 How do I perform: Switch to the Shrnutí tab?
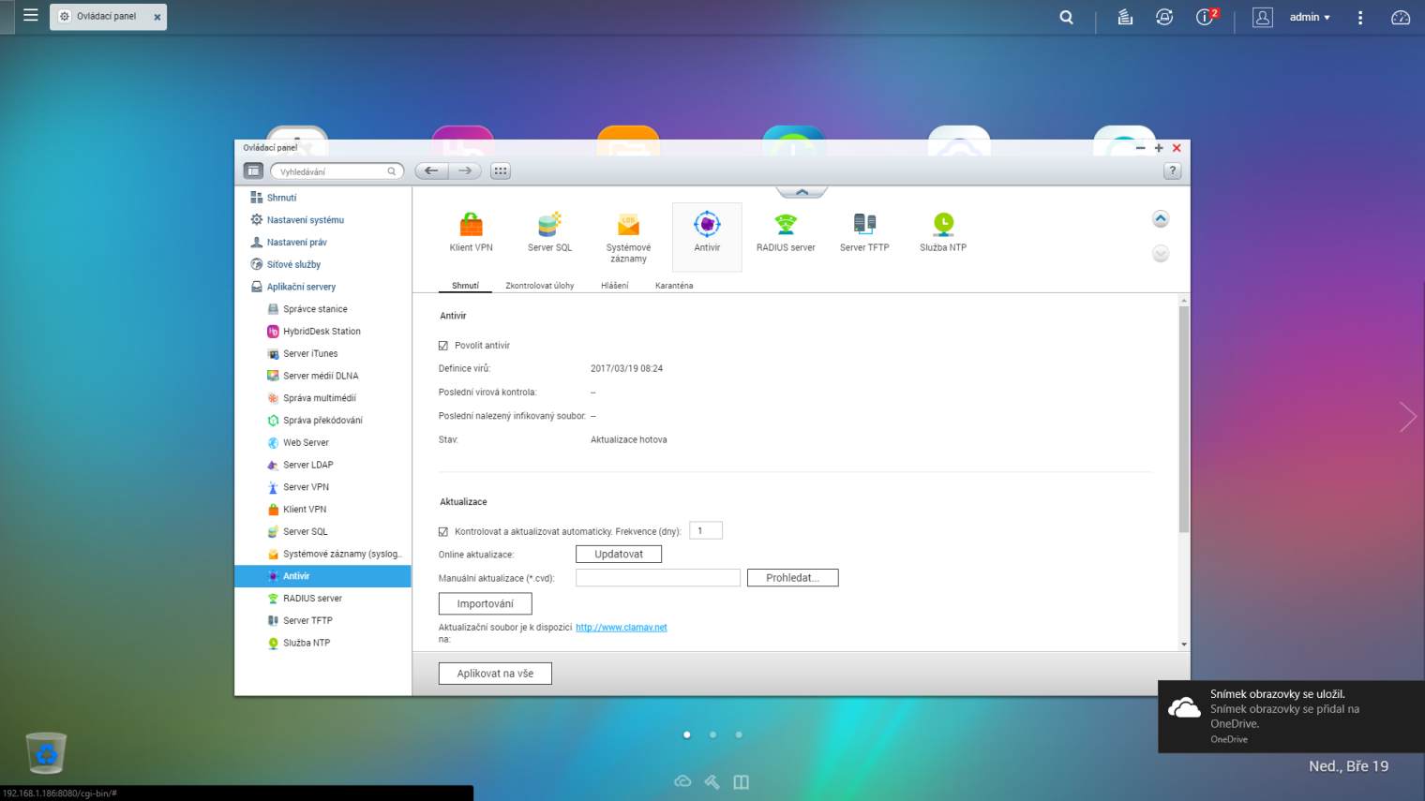click(465, 286)
